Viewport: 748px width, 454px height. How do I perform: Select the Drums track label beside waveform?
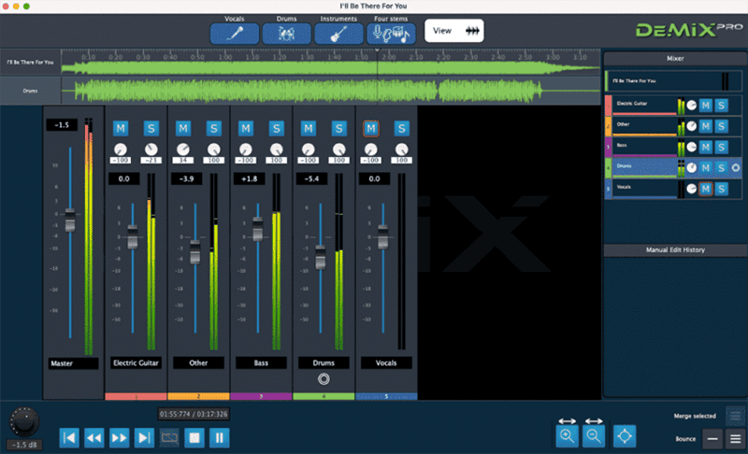tap(30, 91)
